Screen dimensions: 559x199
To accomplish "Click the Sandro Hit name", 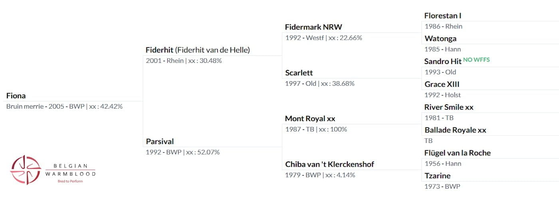I will coord(442,61).
